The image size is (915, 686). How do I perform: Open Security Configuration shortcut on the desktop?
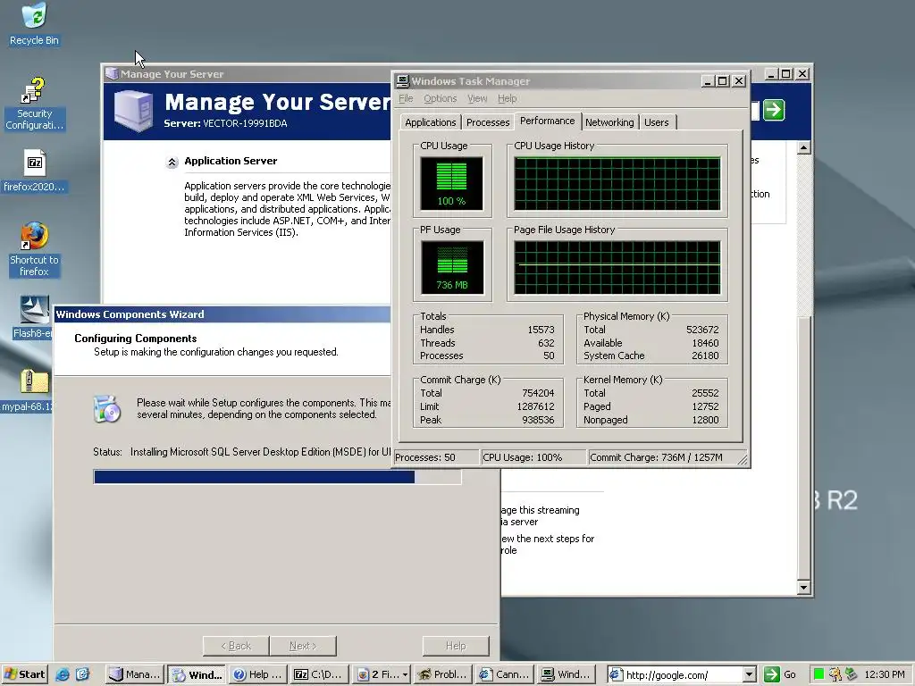(34, 104)
